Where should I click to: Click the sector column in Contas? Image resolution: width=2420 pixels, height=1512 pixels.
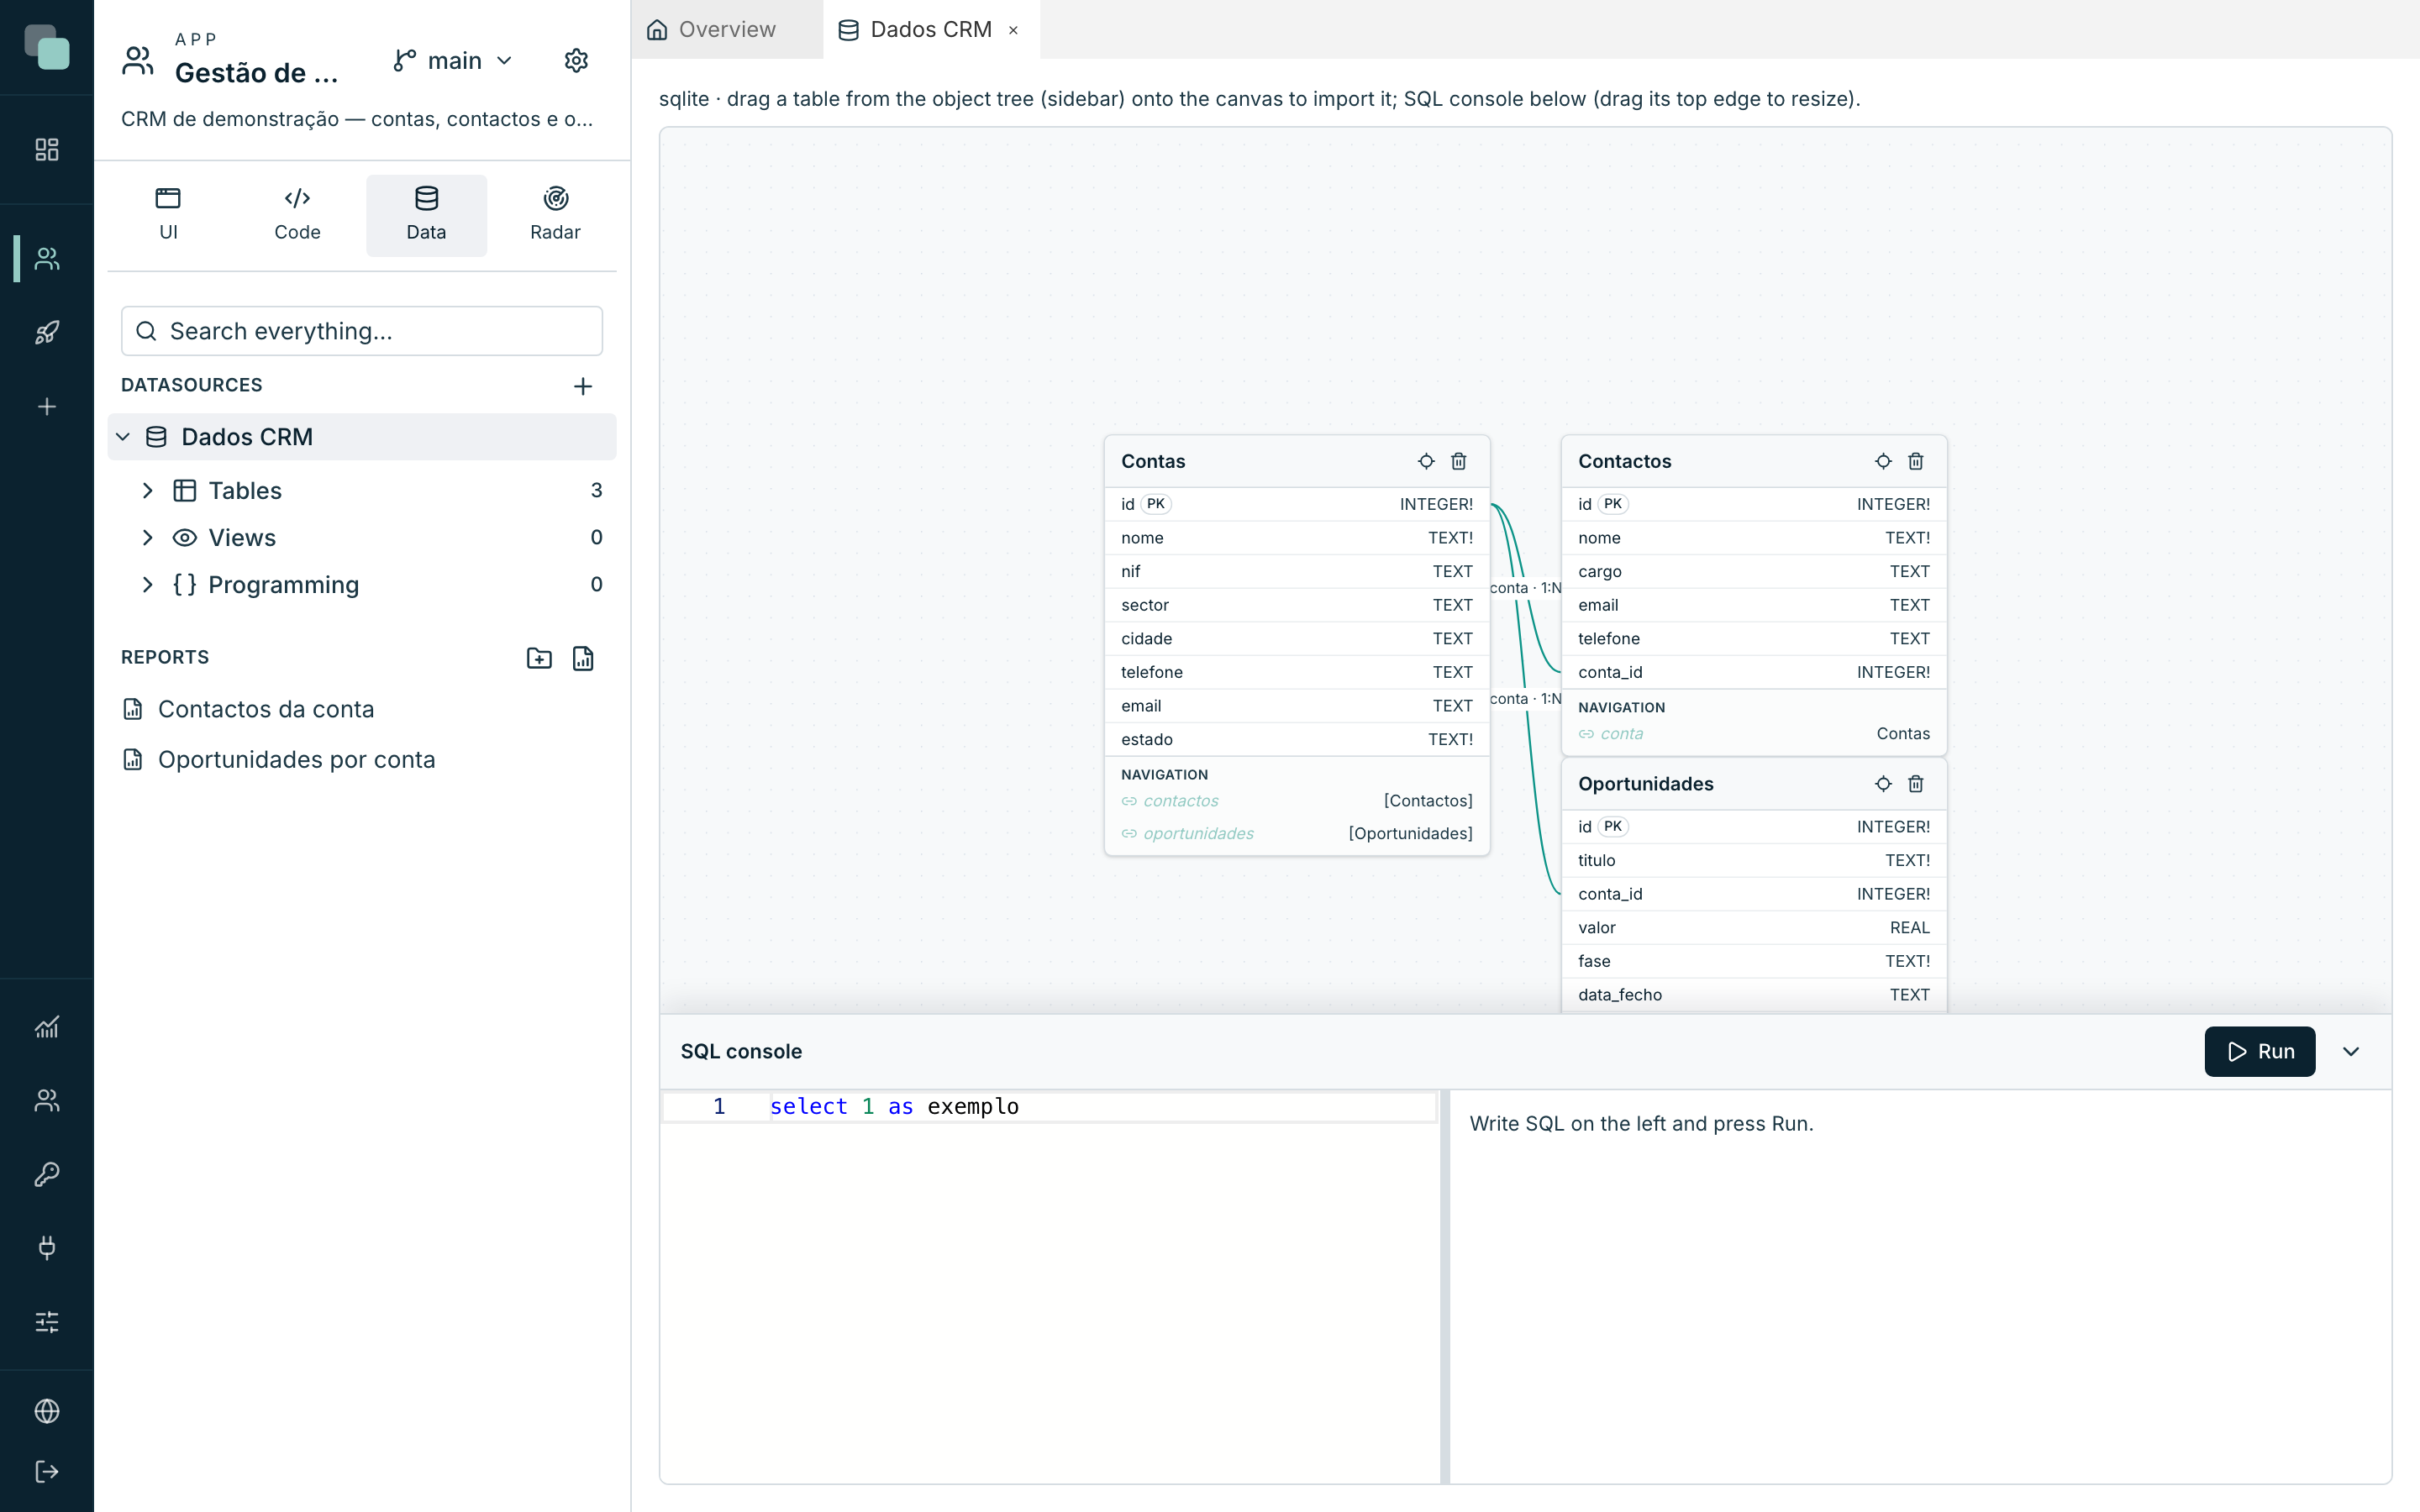(1296, 605)
